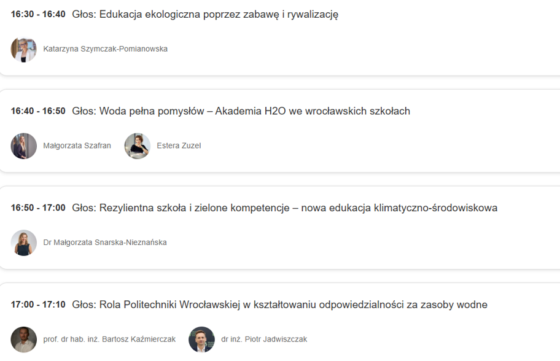Viewport: 560px width, 361px height.
Task: Open dr inż. Piotr Jadwiszczak name
Action: [264, 340]
